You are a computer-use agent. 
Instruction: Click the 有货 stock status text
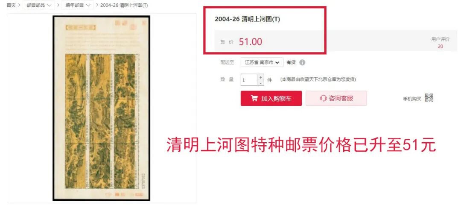[291, 62]
